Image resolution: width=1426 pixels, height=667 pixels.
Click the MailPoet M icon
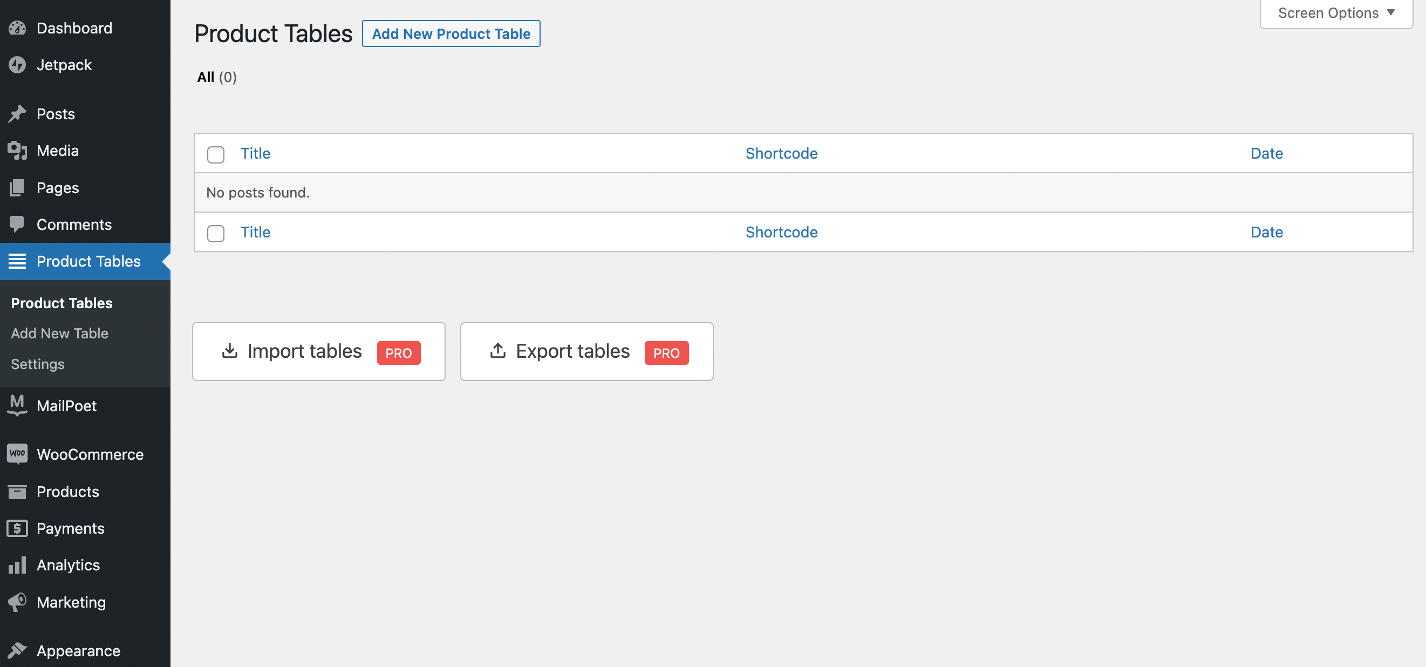click(x=17, y=406)
